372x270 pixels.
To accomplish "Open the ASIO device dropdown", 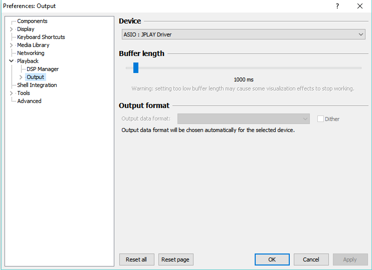I will [243, 34].
